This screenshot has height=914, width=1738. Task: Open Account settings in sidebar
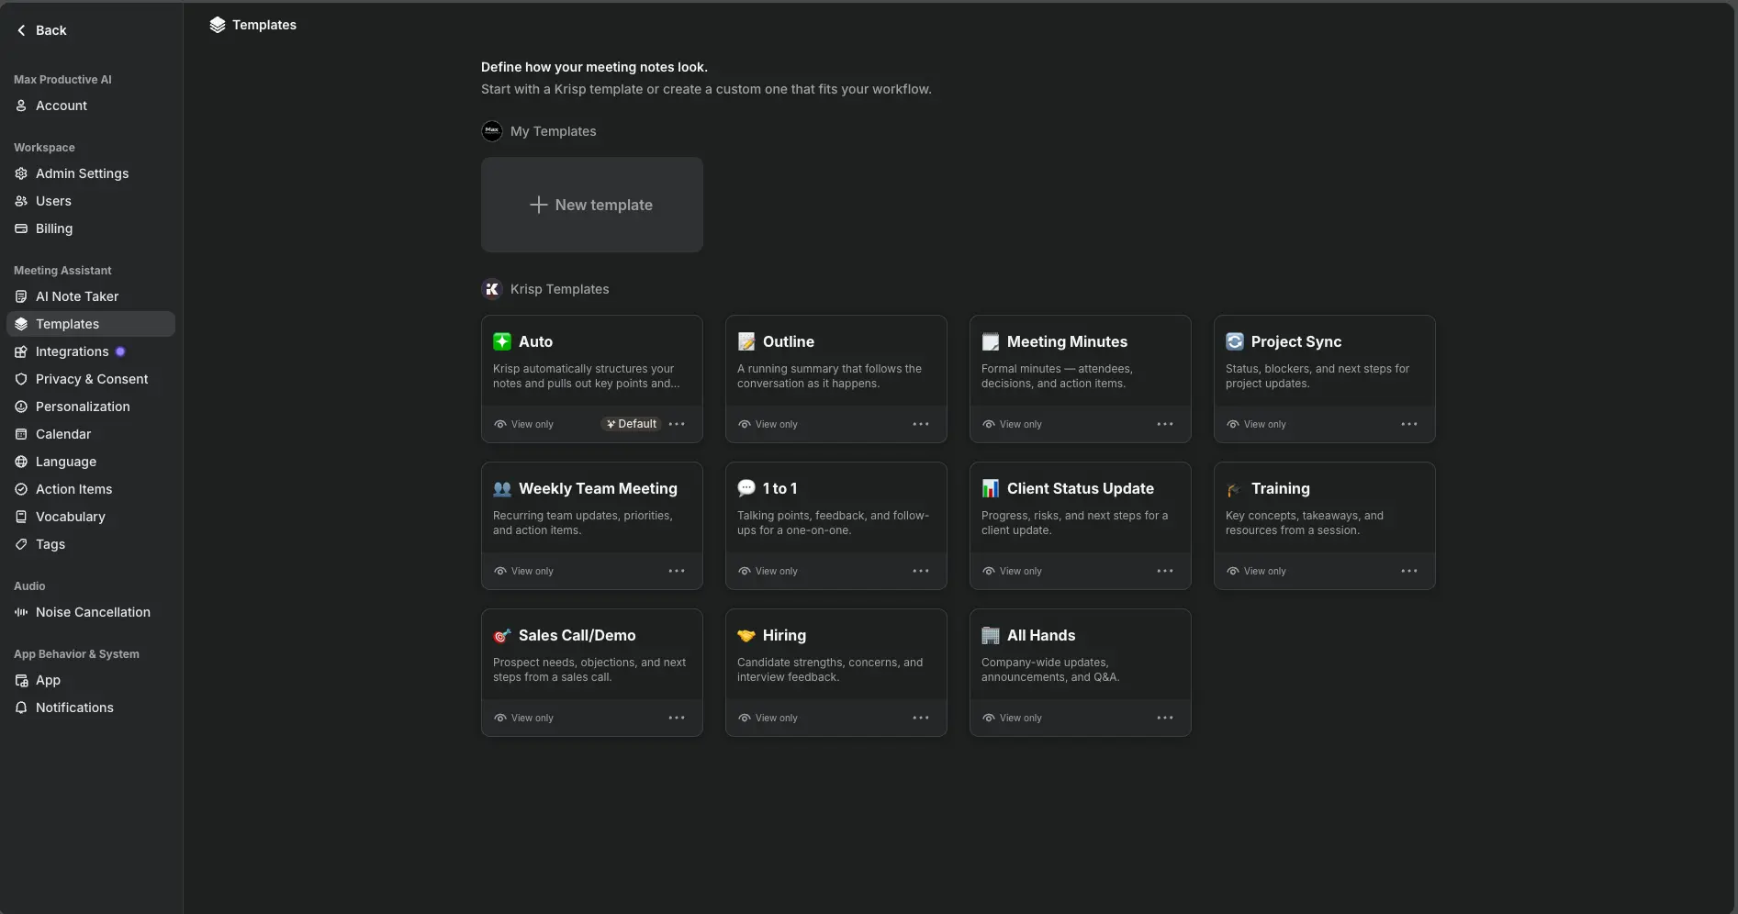tap(91, 106)
